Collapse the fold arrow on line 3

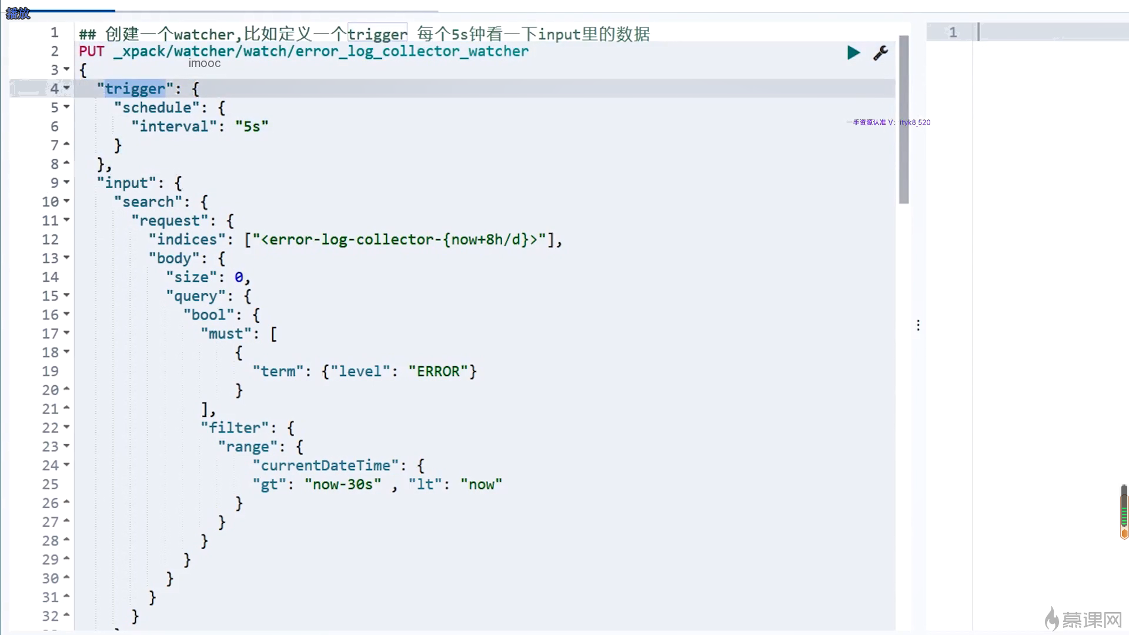(x=66, y=69)
